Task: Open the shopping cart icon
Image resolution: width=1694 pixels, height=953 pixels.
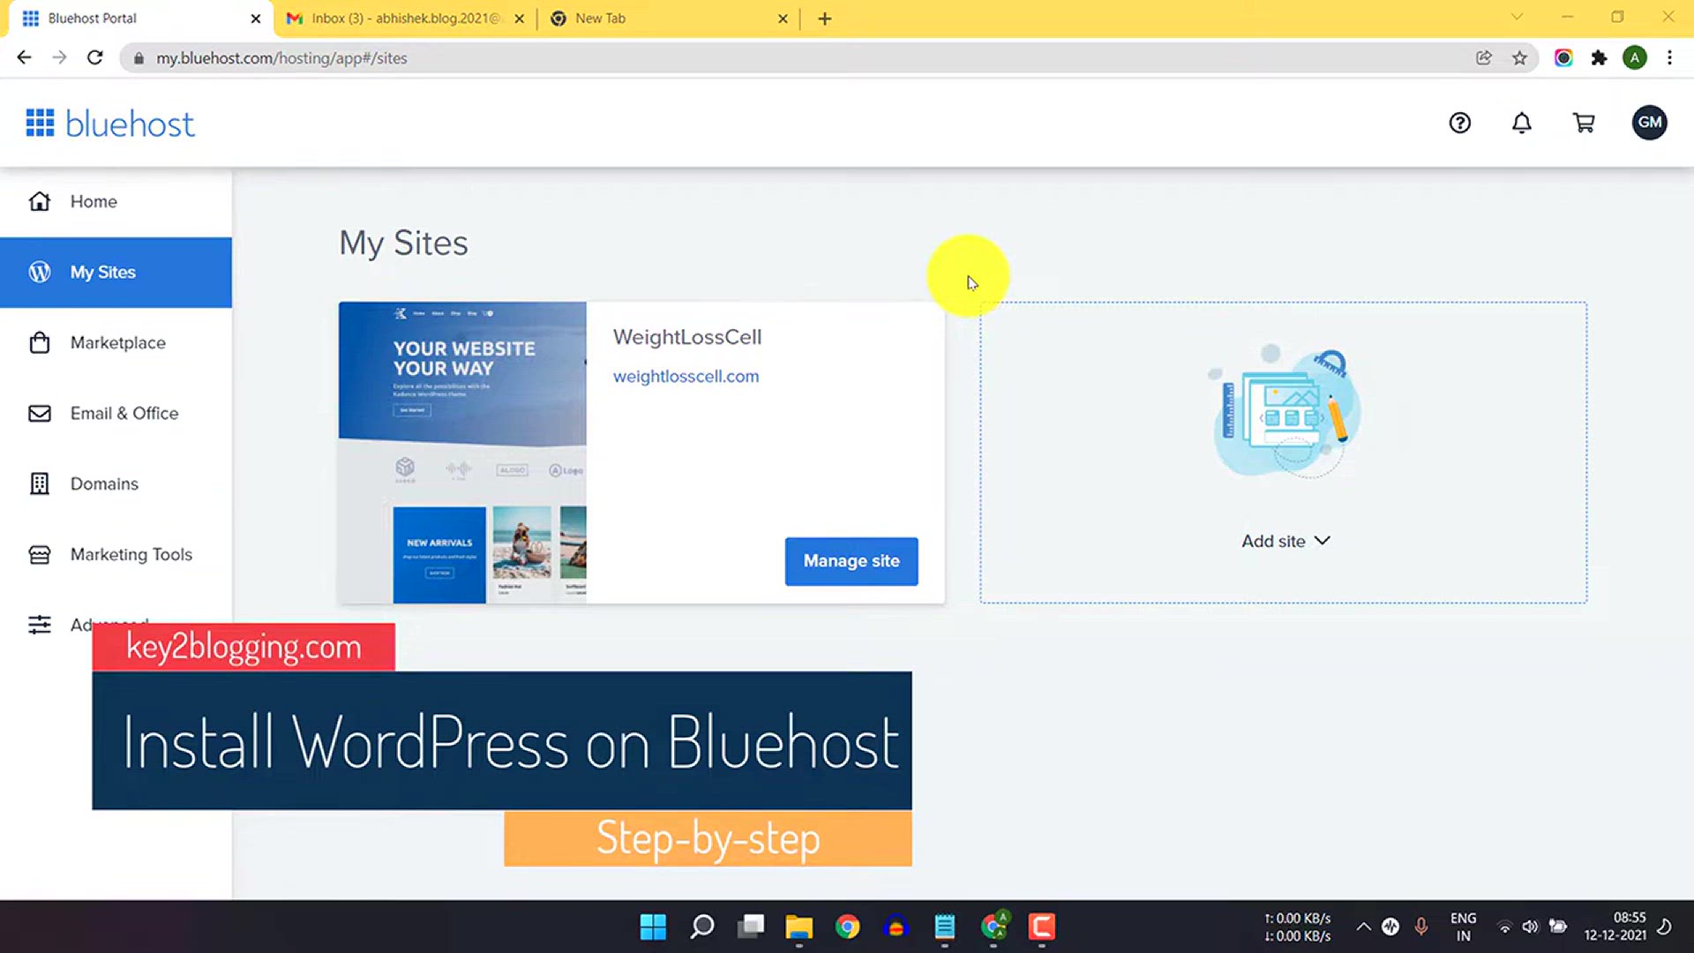Action: (x=1584, y=123)
